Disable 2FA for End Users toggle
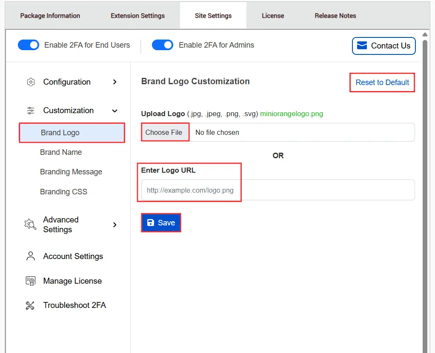The height and width of the screenshot is (353, 435). click(x=29, y=45)
